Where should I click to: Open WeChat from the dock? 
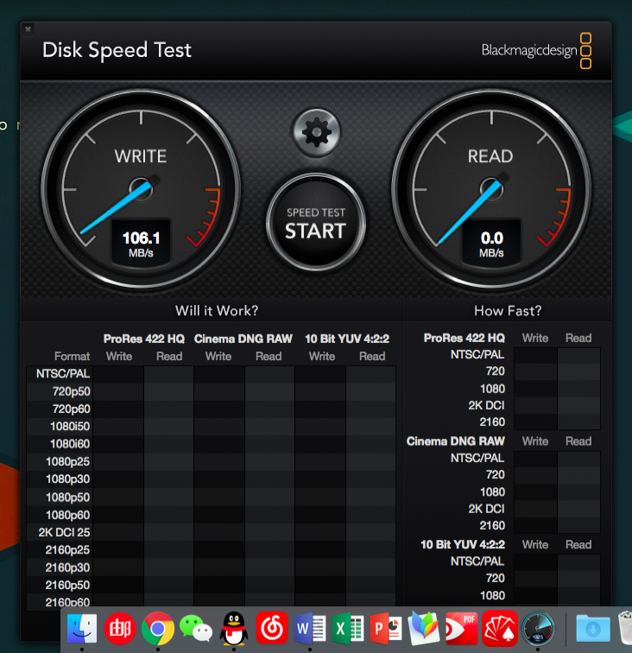pos(196,629)
